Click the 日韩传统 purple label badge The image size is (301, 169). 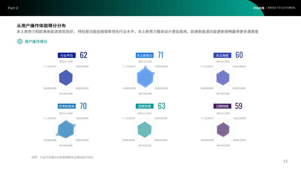[x=222, y=106]
